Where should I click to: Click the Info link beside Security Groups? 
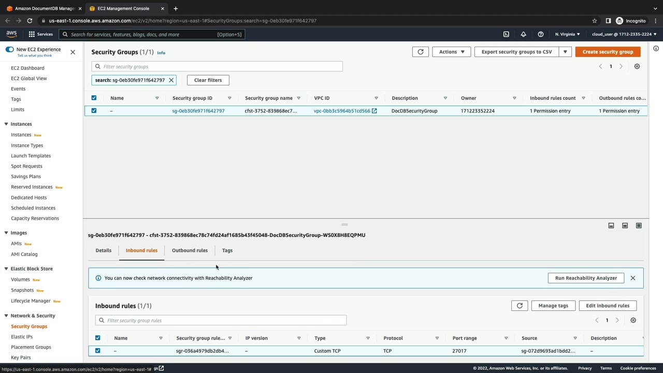pos(161,53)
